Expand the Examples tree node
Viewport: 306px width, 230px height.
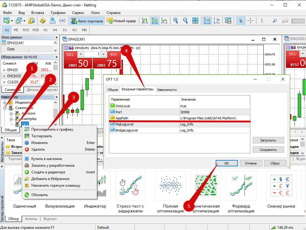click(x=11, y=119)
